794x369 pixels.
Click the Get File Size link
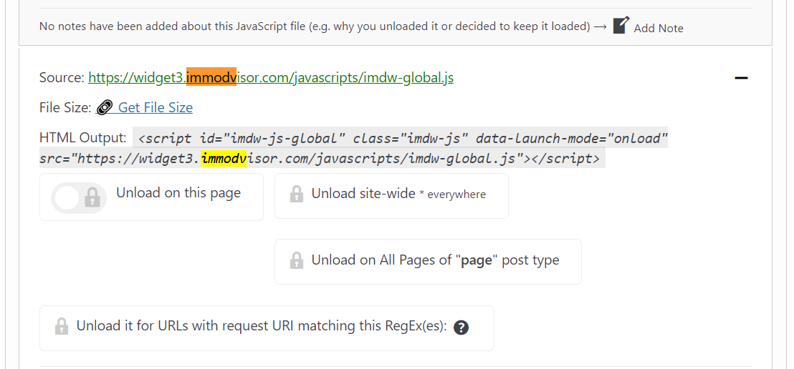click(155, 108)
